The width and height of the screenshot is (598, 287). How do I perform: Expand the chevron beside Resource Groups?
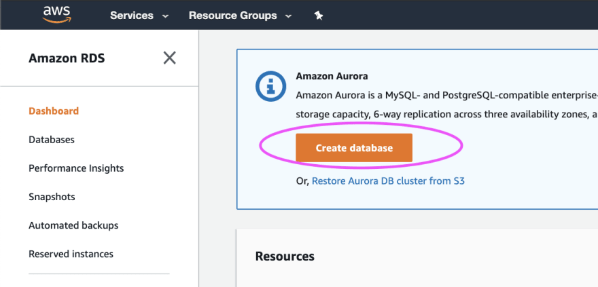coord(288,16)
